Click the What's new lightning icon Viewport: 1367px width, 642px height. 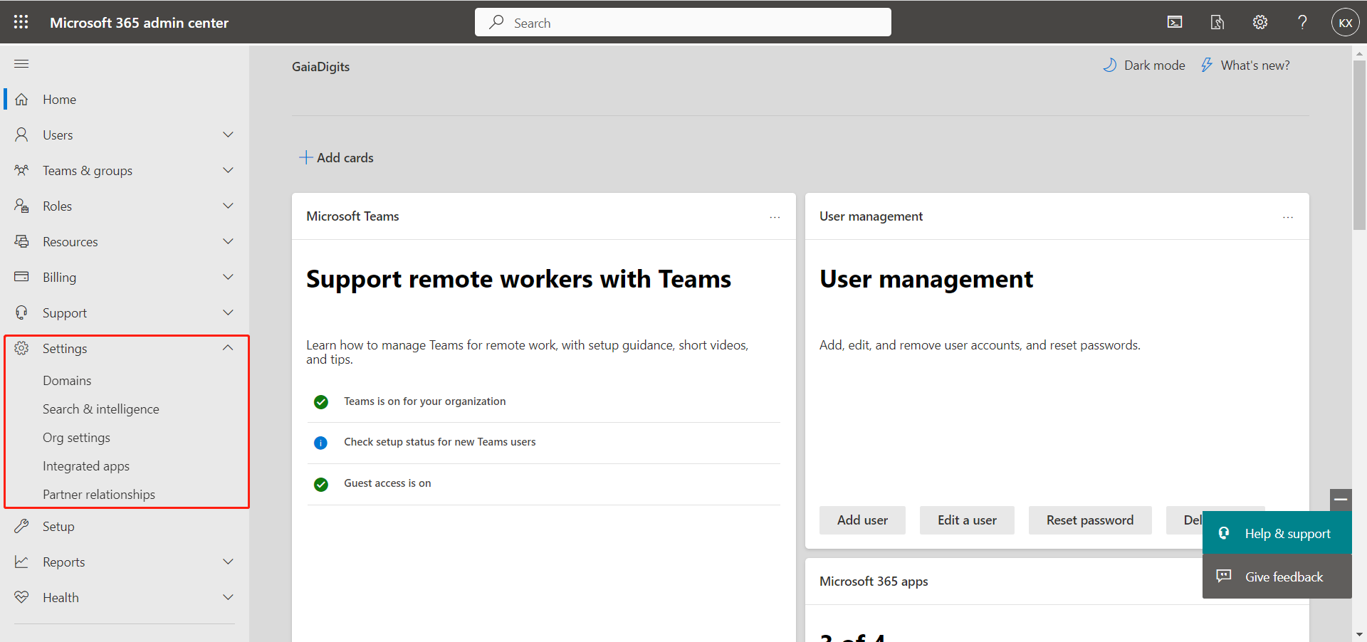tap(1207, 65)
